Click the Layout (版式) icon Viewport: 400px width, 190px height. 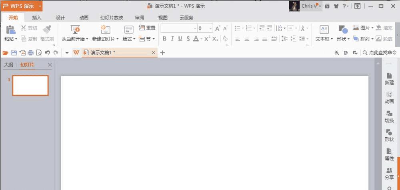(129, 30)
